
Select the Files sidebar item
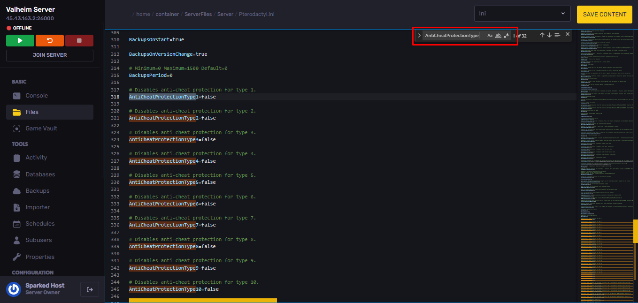pos(50,112)
